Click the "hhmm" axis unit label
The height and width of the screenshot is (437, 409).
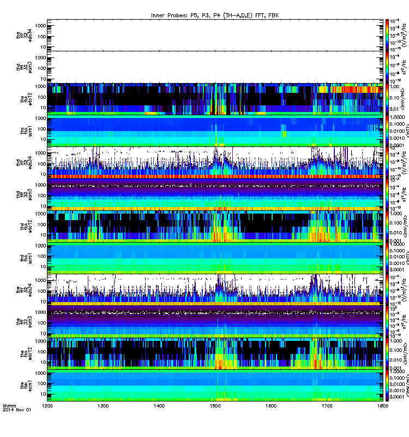click(9, 406)
